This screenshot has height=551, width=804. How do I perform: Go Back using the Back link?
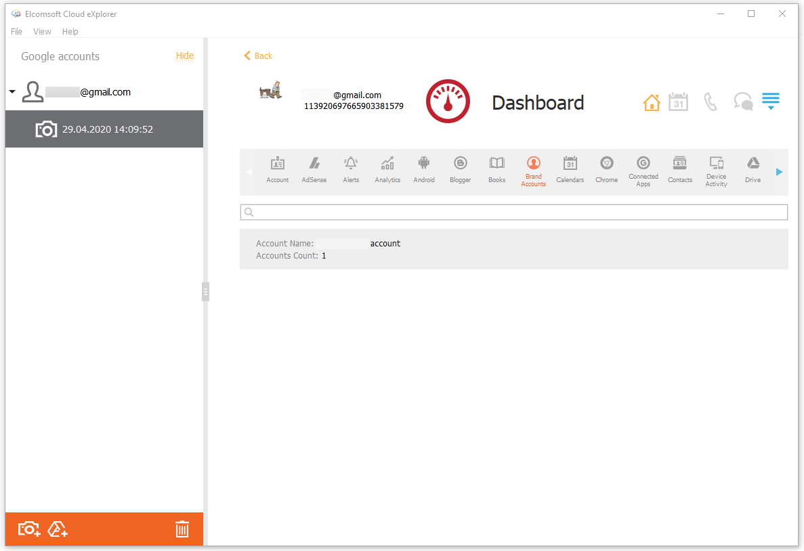click(257, 56)
